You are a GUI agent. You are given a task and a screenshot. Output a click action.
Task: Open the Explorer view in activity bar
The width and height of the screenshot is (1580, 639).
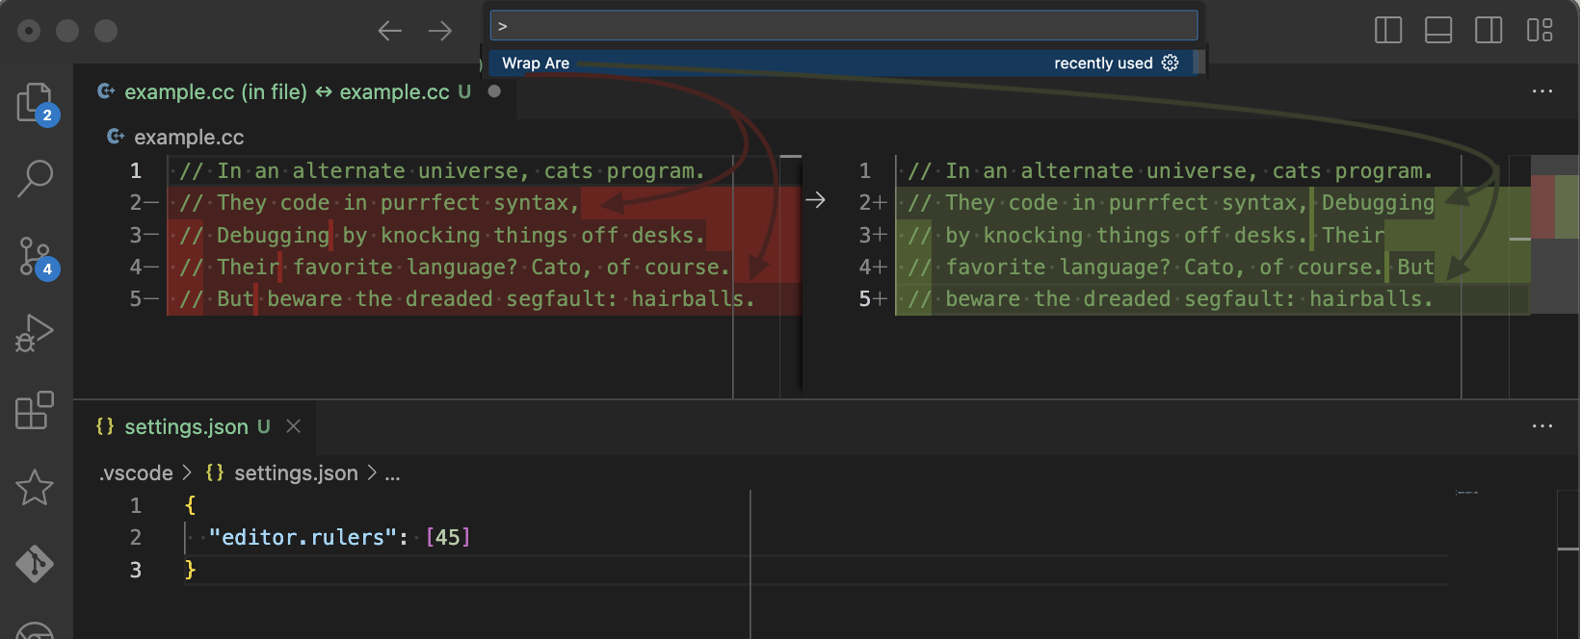pyautogui.click(x=36, y=102)
